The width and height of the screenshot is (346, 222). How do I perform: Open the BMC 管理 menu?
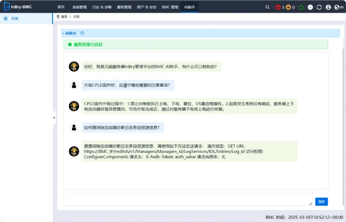pyautogui.click(x=170, y=7)
